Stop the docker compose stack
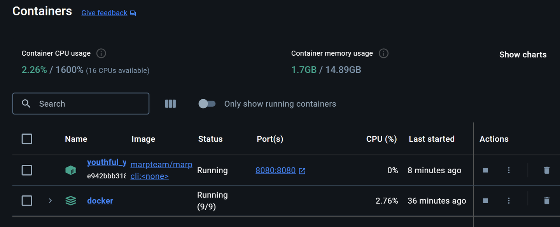The width and height of the screenshot is (560, 227). coord(485,201)
